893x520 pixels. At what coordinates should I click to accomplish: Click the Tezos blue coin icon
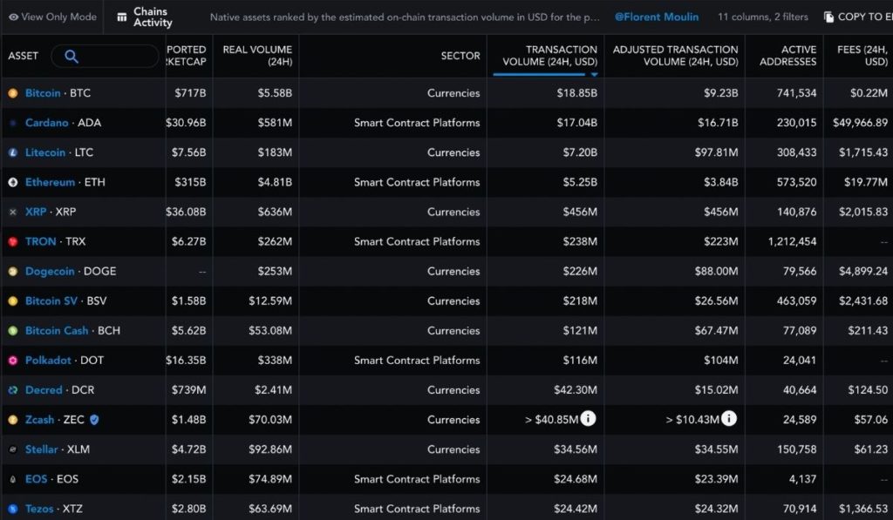tap(12, 509)
